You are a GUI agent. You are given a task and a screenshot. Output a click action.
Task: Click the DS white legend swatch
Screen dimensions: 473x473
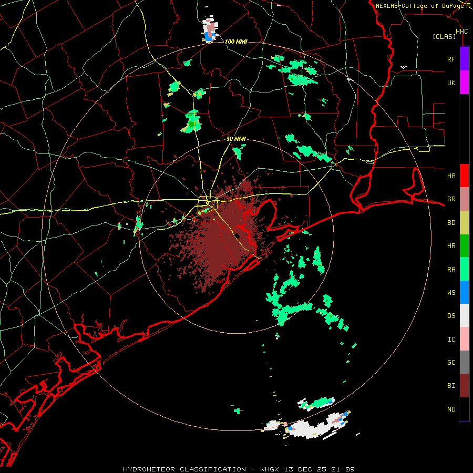point(464,315)
